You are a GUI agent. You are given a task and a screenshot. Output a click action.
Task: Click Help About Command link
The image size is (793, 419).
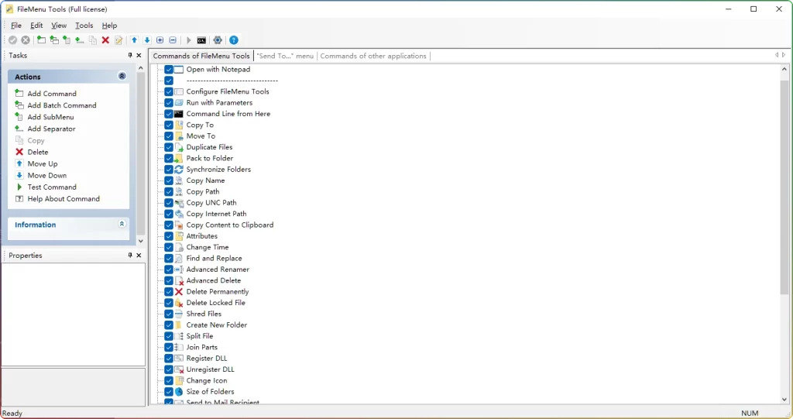[64, 199]
